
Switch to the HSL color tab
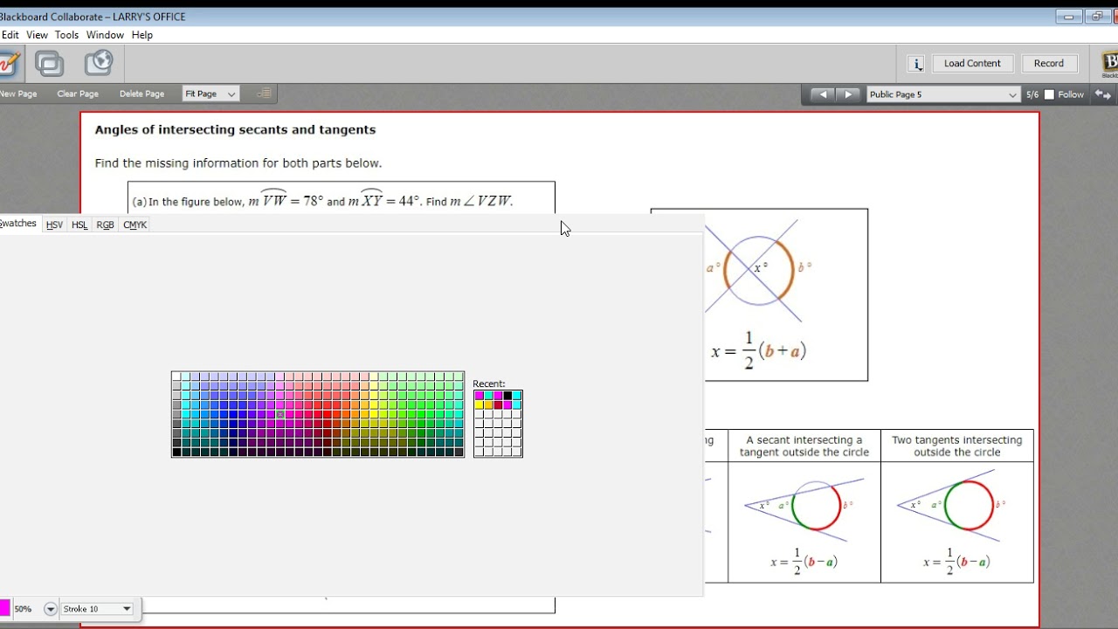[x=79, y=225]
